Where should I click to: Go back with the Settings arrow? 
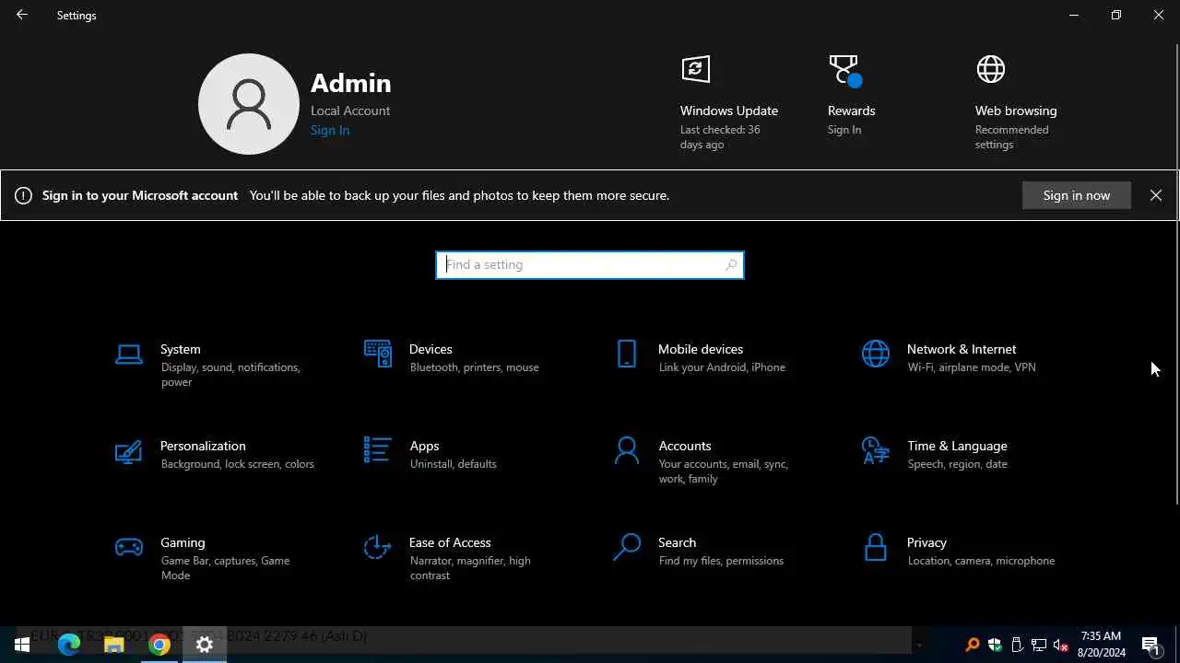[22, 15]
